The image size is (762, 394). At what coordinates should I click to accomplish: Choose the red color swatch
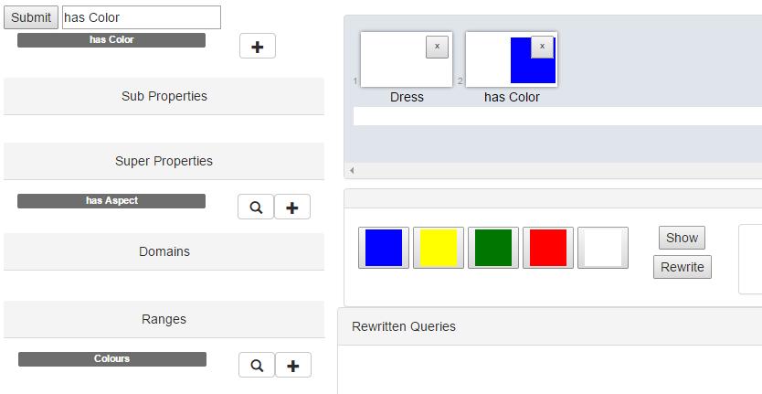click(x=548, y=248)
